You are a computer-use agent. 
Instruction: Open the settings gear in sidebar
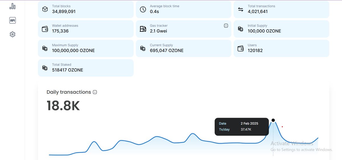pyautogui.click(x=12, y=34)
